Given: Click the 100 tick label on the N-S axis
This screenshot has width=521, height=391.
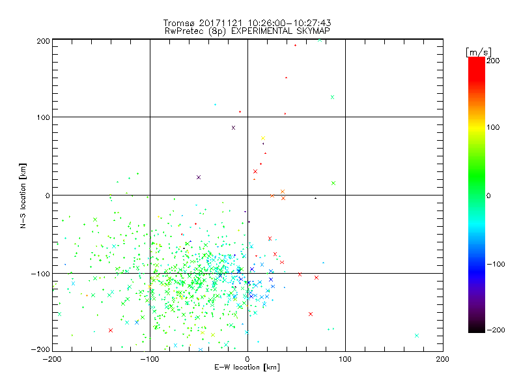Looking at the screenshot, I should click(43, 118).
